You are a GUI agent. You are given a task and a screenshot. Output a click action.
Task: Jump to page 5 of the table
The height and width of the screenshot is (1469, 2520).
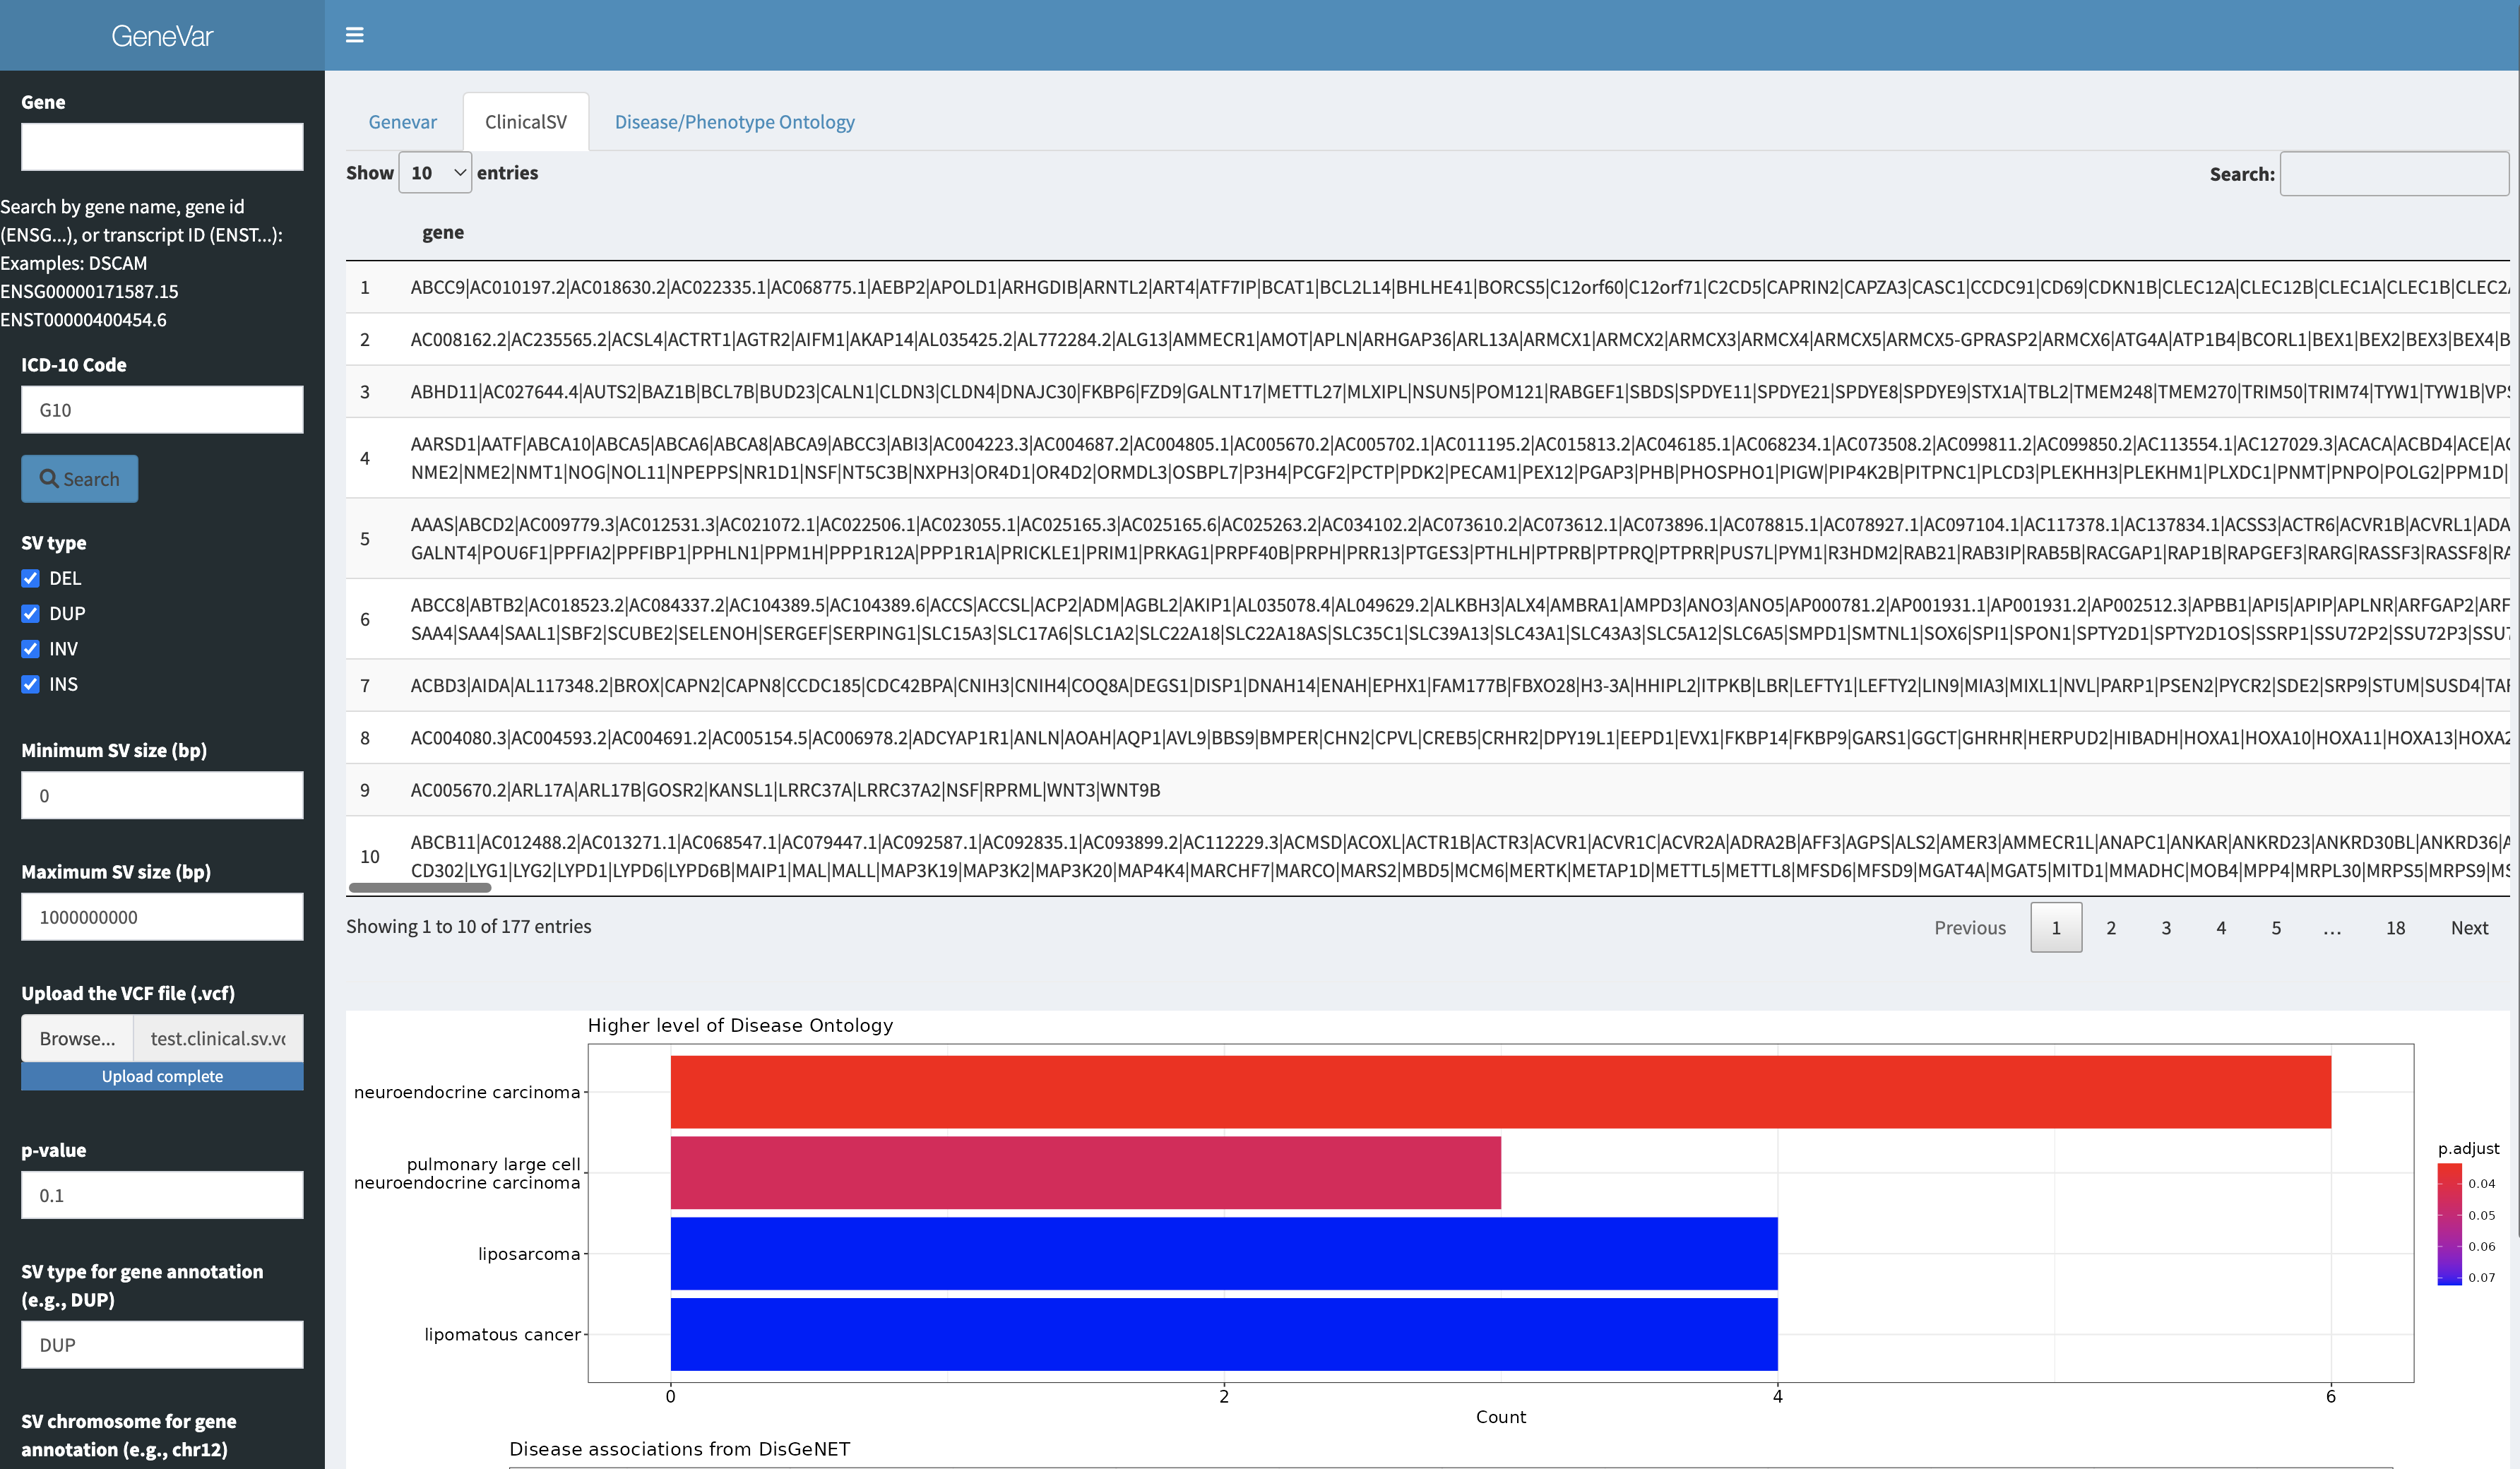pyautogui.click(x=2276, y=928)
